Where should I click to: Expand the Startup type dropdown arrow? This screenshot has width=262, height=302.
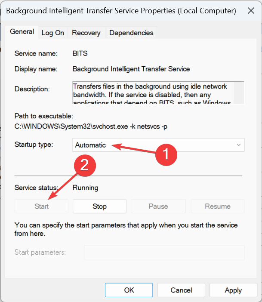[238, 145]
